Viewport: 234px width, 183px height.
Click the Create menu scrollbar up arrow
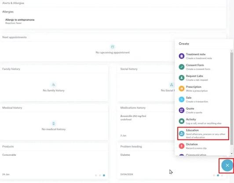click(x=231, y=51)
